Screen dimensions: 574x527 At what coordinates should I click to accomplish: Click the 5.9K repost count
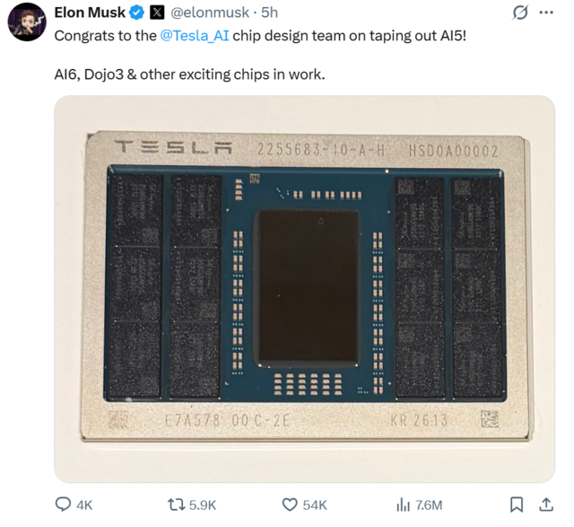coord(202,505)
